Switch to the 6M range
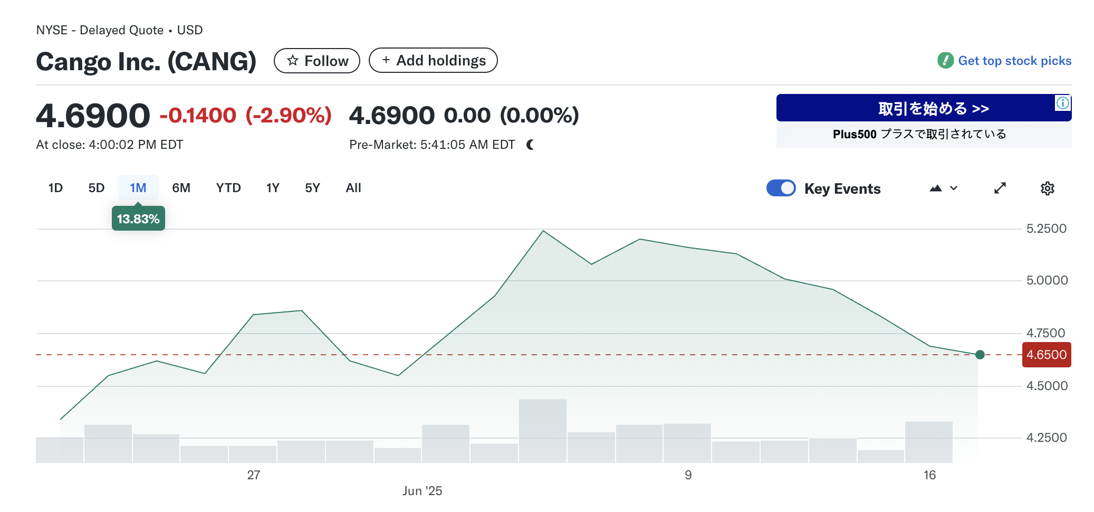 181,188
